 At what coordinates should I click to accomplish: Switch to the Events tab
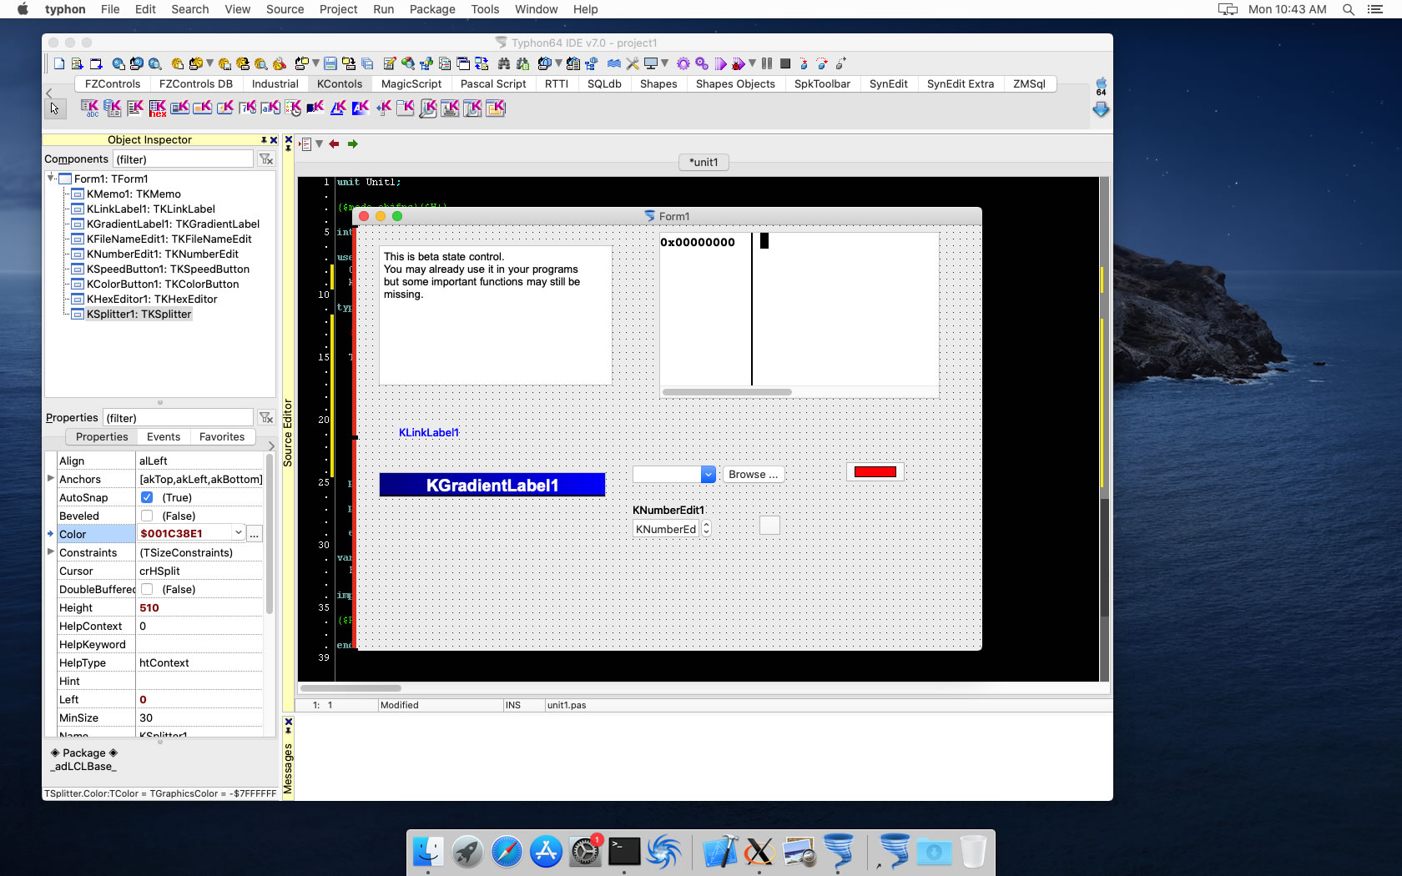point(164,436)
